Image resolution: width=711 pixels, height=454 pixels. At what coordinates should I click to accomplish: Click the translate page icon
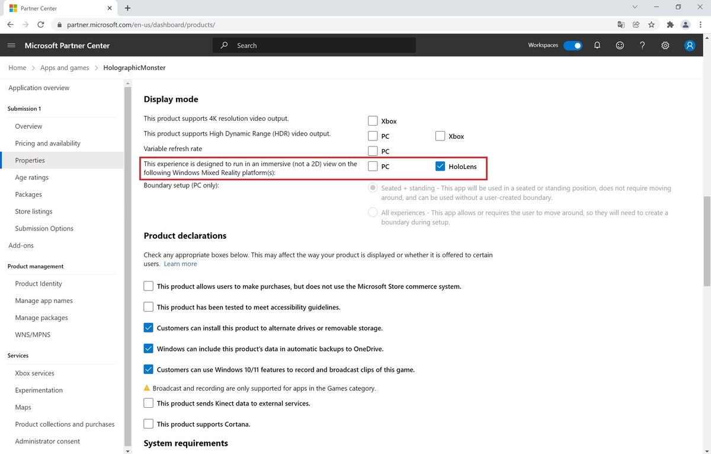[x=620, y=25]
